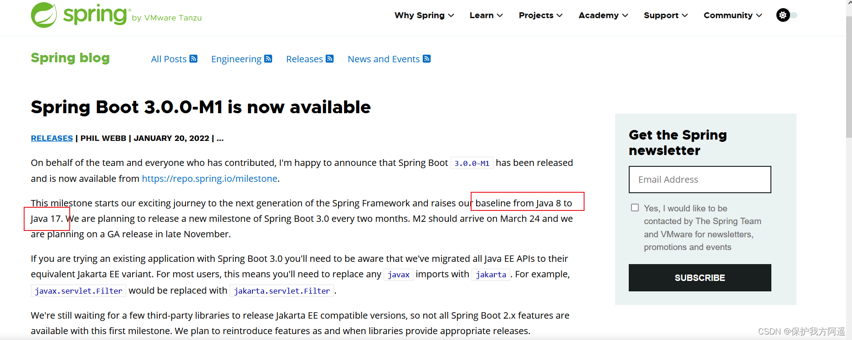852x340 pixels.
Task: Expand the Community menu
Action: click(x=733, y=15)
